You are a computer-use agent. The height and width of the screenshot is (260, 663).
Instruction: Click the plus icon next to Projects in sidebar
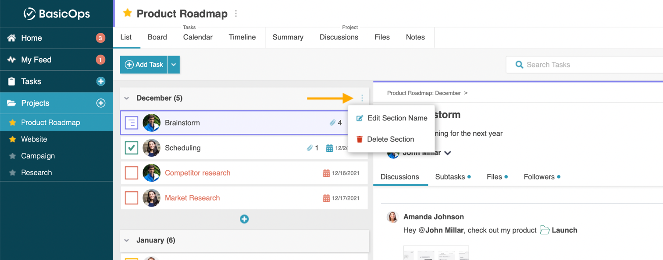pos(101,103)
